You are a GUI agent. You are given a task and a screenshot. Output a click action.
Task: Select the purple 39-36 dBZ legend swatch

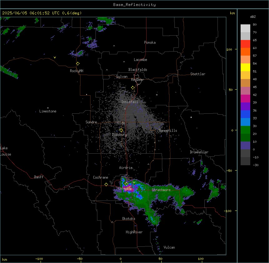[245, 107]
